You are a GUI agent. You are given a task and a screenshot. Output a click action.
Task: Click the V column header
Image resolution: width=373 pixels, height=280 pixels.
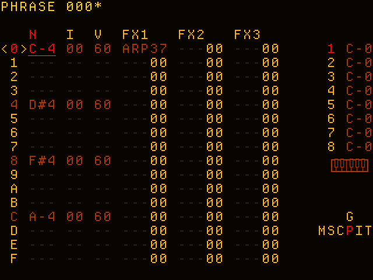tap(98, 35)
